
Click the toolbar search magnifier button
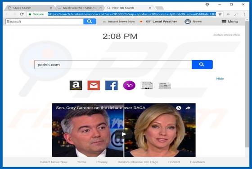click(x=90, y=21)
